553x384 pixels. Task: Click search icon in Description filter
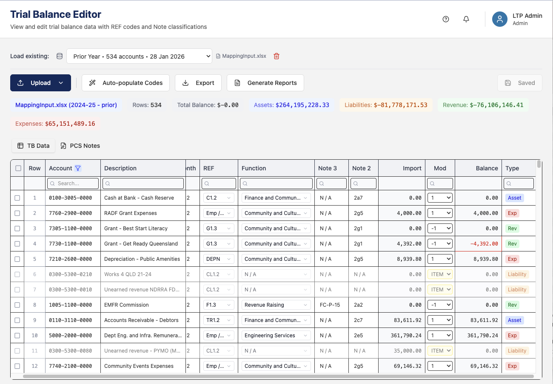tap(107, 184)
